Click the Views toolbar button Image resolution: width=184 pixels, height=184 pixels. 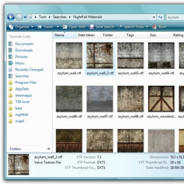[45, 27]
